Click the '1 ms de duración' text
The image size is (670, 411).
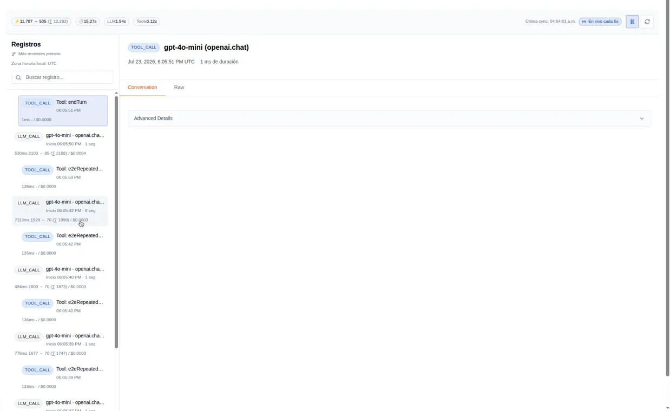click(x=219, y=62)
